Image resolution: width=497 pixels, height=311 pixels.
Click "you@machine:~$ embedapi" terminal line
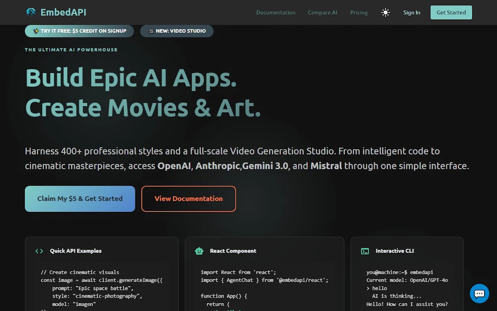click(400, 272)
